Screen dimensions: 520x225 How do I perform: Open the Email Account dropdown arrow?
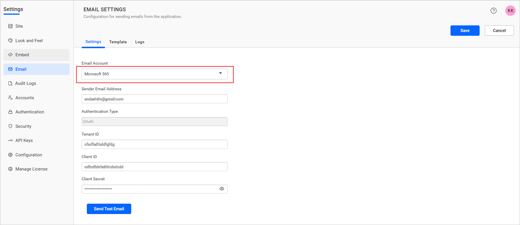pyautogui.click(x=220, y=73)
